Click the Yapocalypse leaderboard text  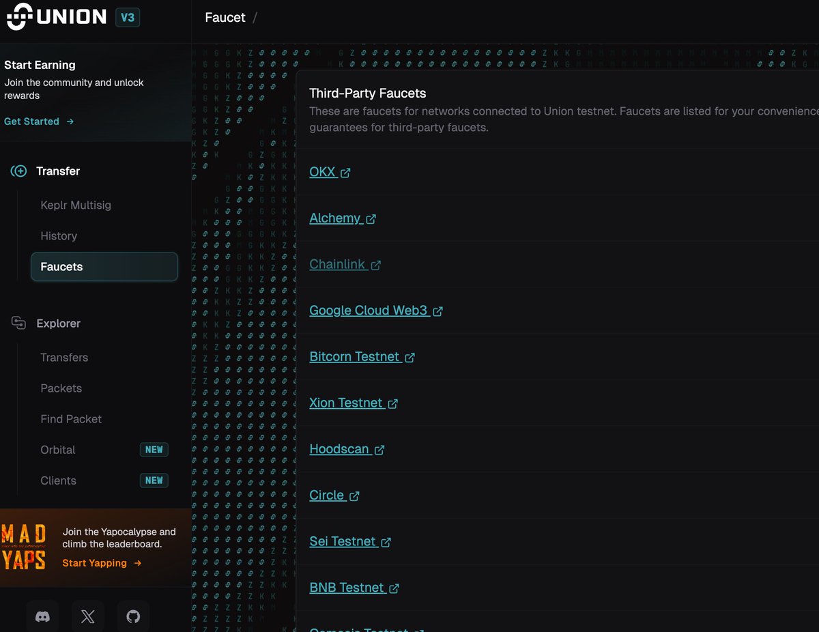pyautogui.click(x=119, y=538)
